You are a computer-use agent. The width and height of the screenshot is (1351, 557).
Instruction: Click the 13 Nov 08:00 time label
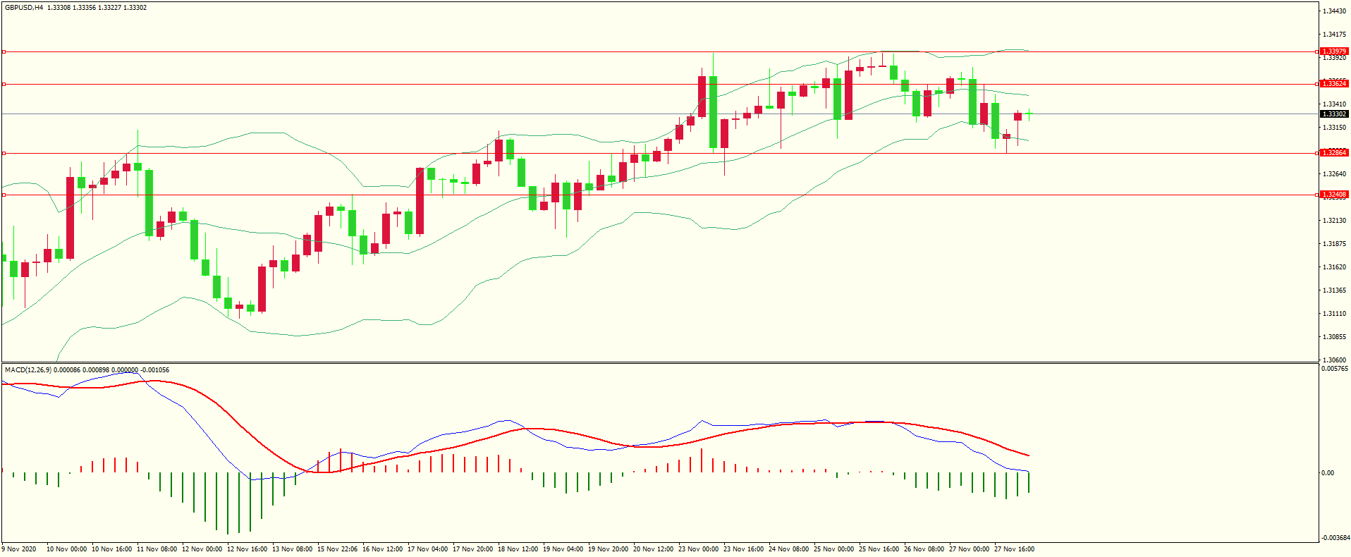[293, 549]
